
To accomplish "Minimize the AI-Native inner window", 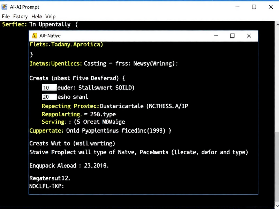I will point(216,36).
